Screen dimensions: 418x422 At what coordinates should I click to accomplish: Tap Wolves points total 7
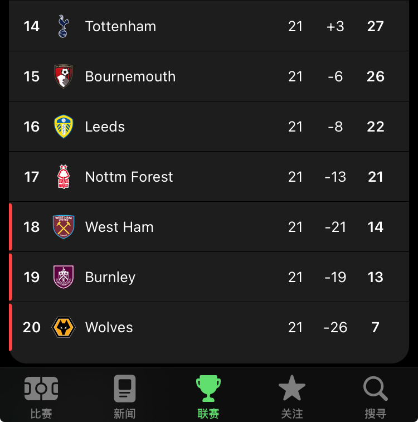pyautogui.click(x=376, y=327)
